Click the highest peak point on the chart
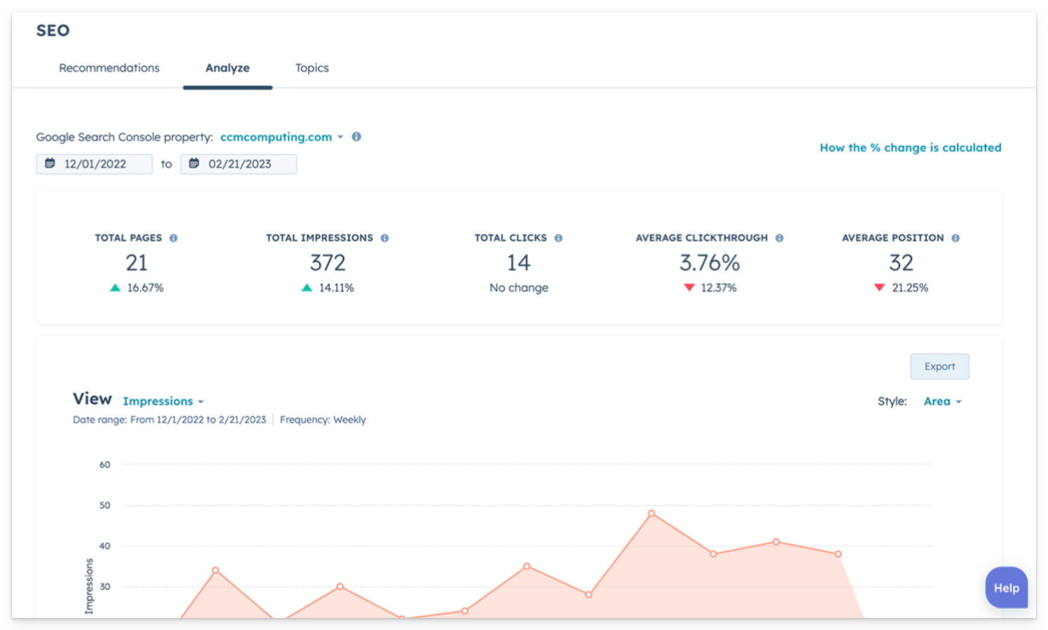This screenshot has width=1048, height=630. [x=652, y=512]
